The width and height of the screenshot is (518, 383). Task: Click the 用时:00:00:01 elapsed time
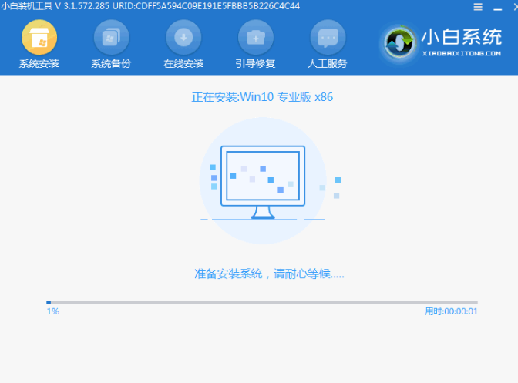point(451,311)
